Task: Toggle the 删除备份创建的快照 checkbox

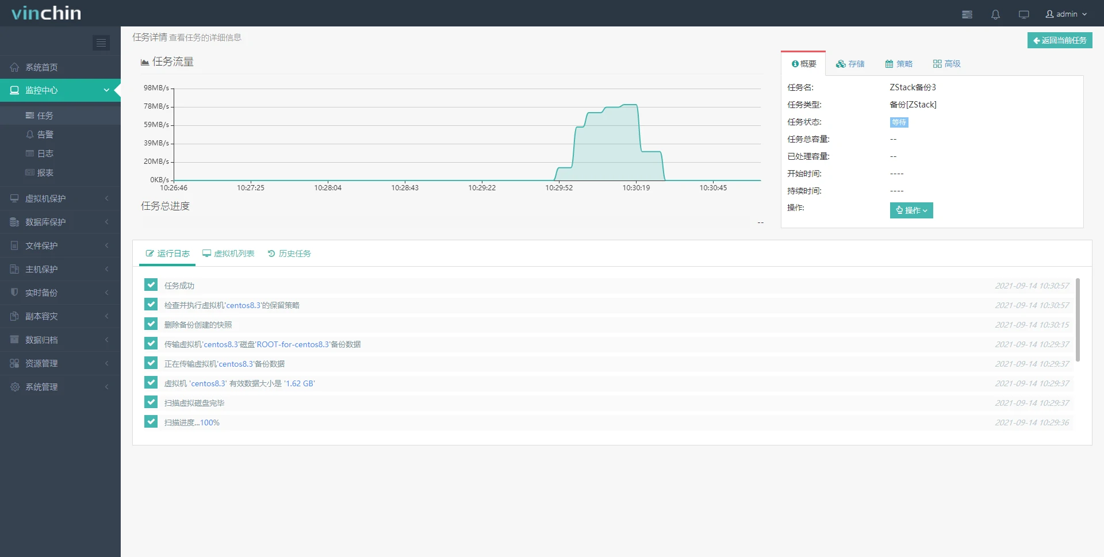Action: [x=151, y=324]
